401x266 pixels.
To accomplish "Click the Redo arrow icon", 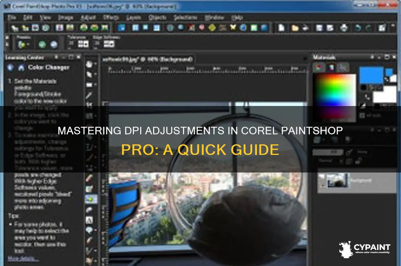I will pyautogui.click(x=368, y=28).
